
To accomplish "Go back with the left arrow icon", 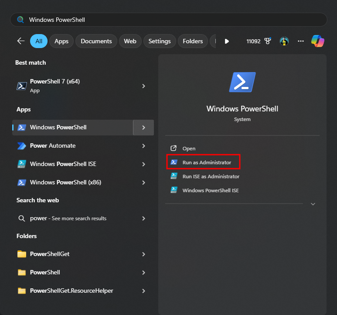I will [x=21, y=41].
